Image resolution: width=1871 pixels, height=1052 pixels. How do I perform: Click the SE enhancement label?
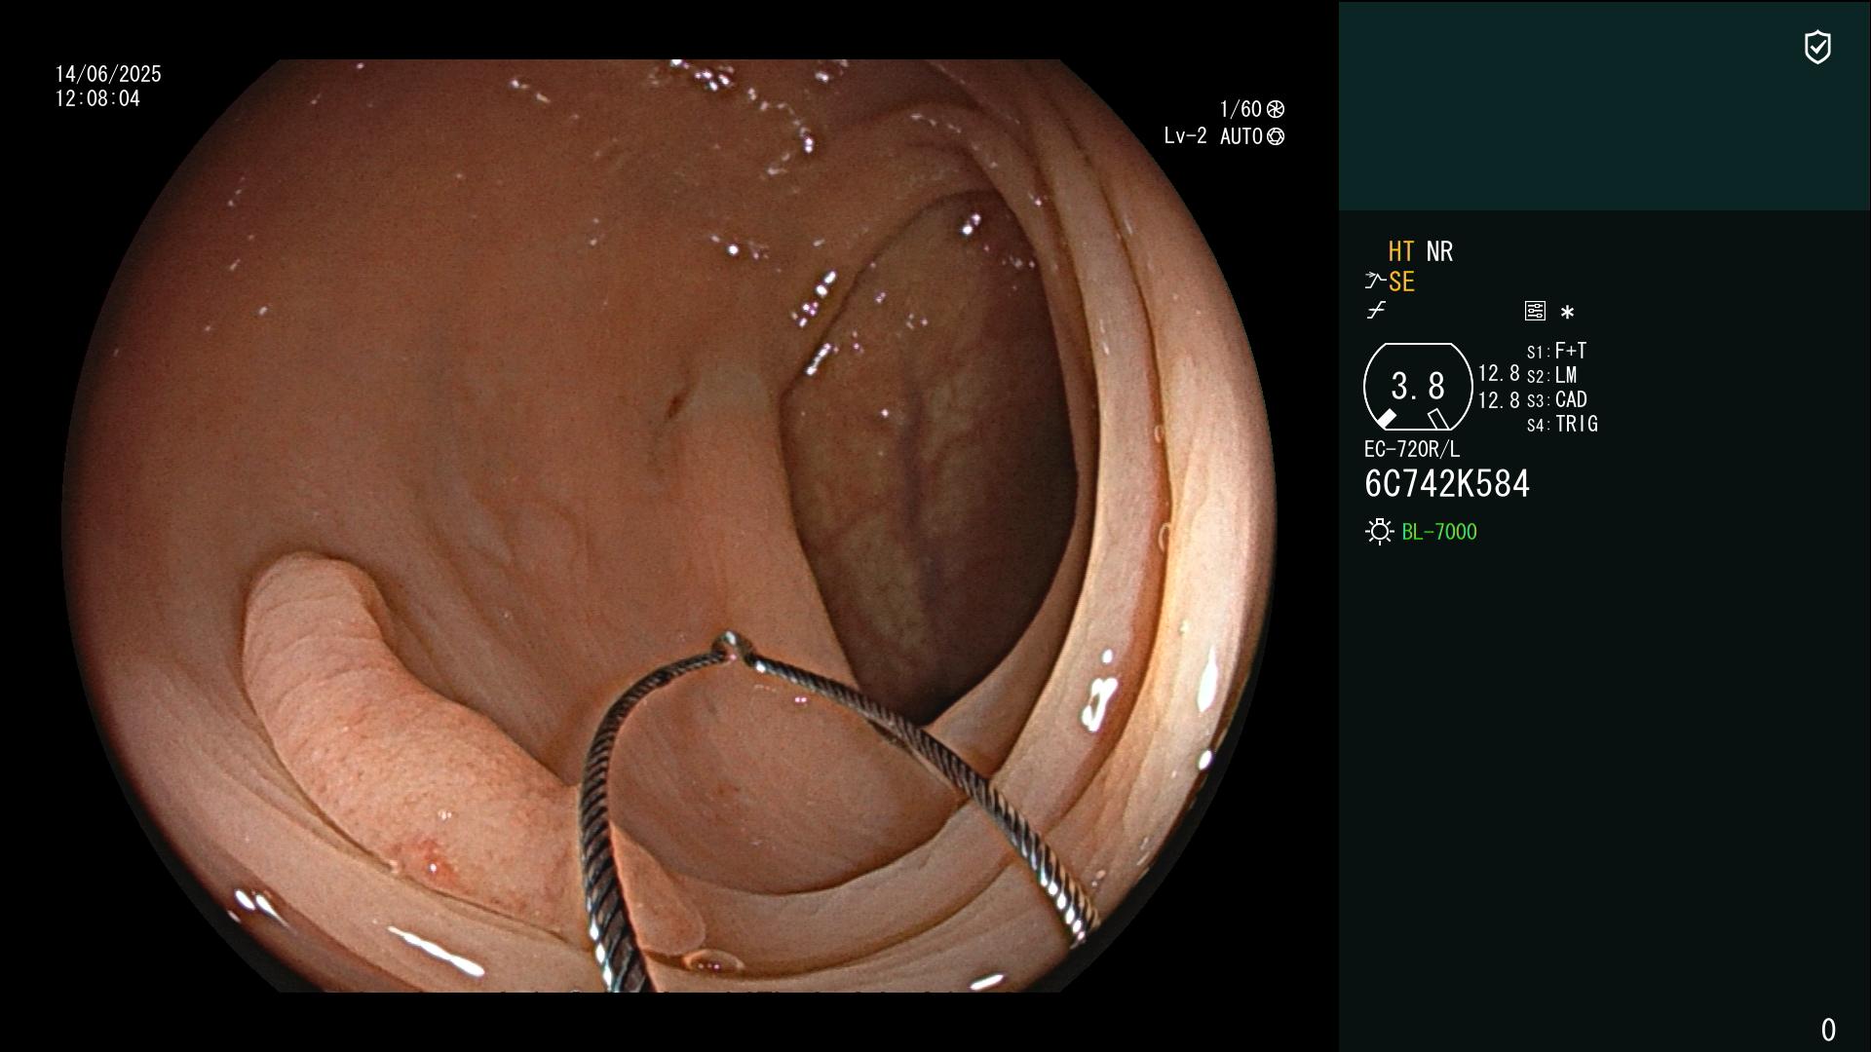[x=1401, y=282]
